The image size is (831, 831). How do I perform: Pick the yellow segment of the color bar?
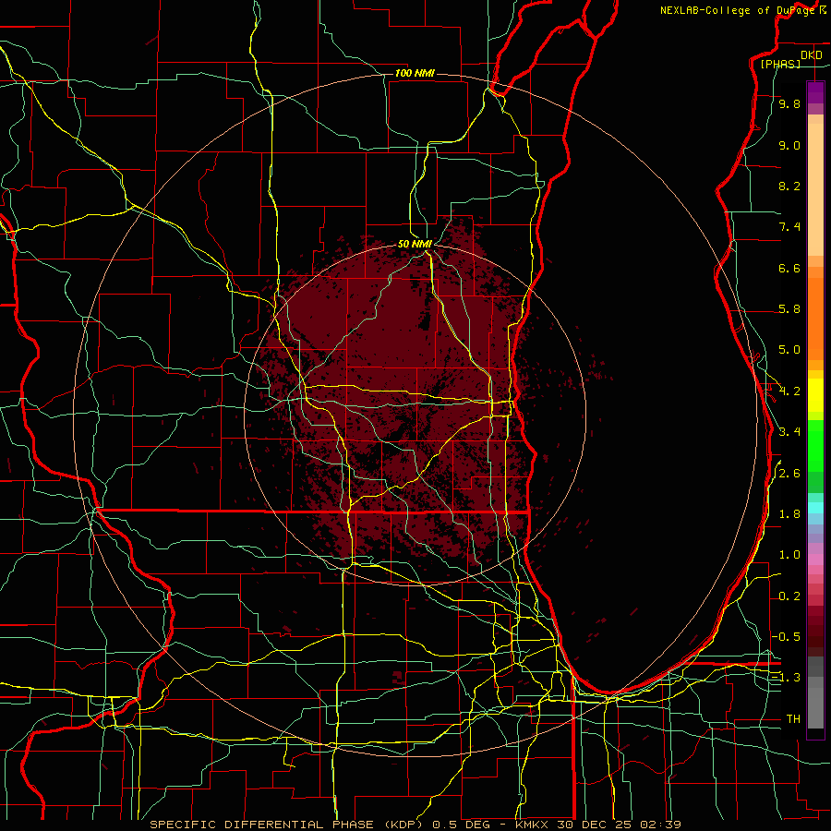click(815, 395)
